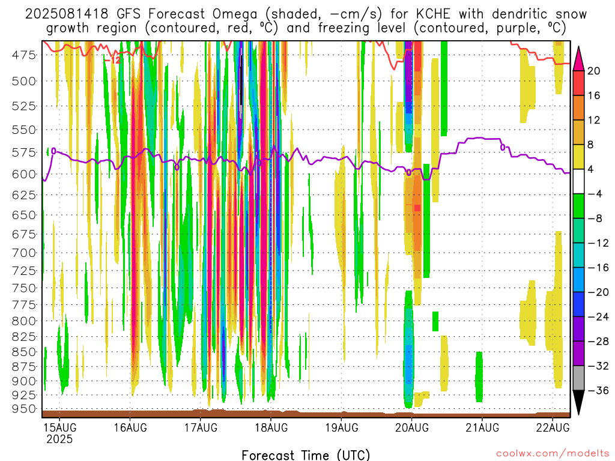
Task: Click the 18AUG time axis label
Action: 271,427
